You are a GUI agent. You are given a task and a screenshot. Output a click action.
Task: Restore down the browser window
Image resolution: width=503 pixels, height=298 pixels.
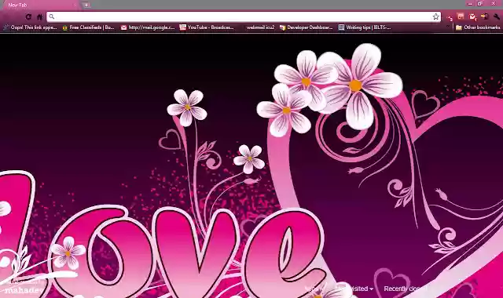pyautogui.click(x=479, y=4)
